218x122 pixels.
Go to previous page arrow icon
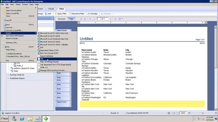click(x=94, y=19)
